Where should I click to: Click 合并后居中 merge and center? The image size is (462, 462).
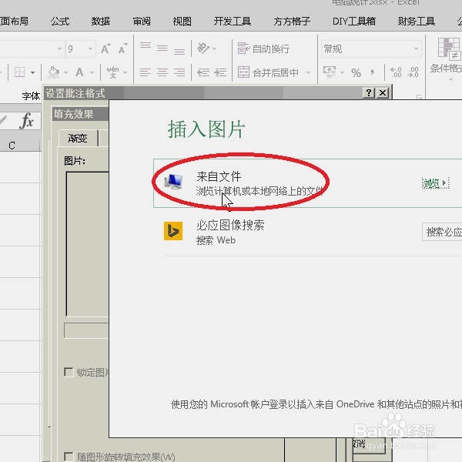(x=268, y=72)
